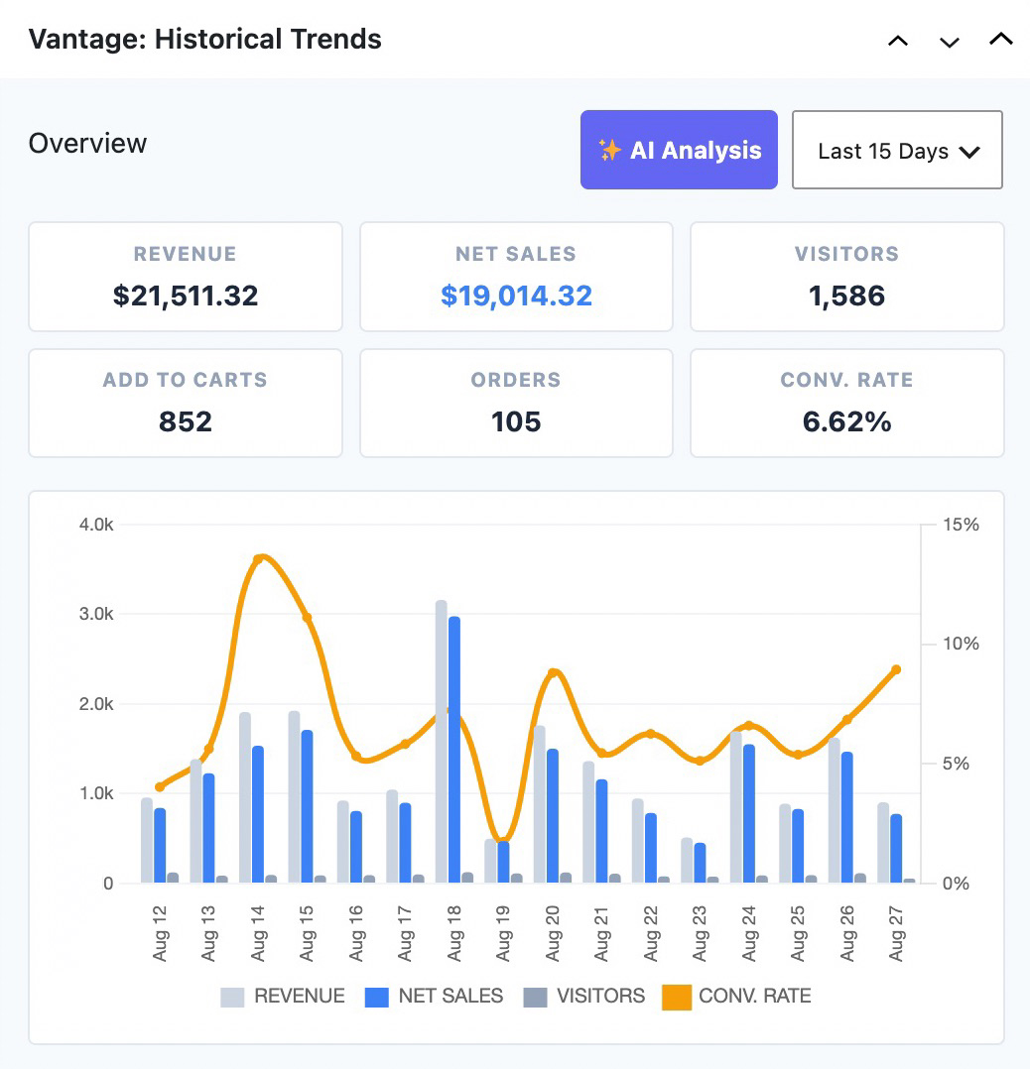Click the Aug 23 x-axis label
The image size is (1030, 1069).
[x=700, y=933]
